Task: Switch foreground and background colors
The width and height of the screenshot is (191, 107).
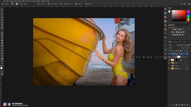Action: 3,66
